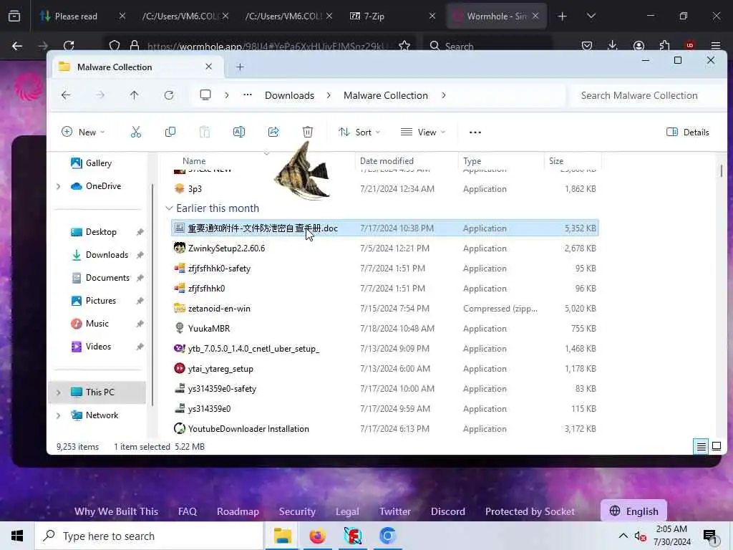Switch to details list view icon in status bar
The image size is (733, 550).
(701, 447)
